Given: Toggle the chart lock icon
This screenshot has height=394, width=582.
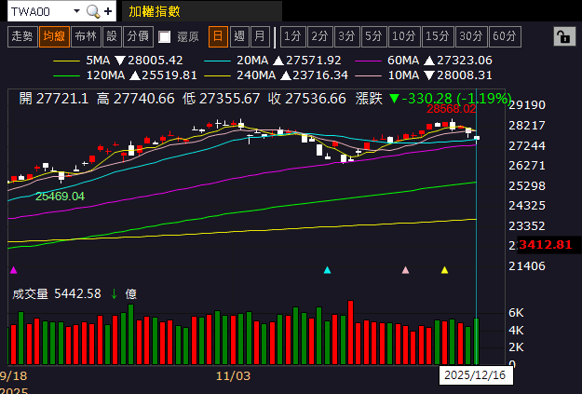Looking at the screenshot, I should [x=563, y=36].
